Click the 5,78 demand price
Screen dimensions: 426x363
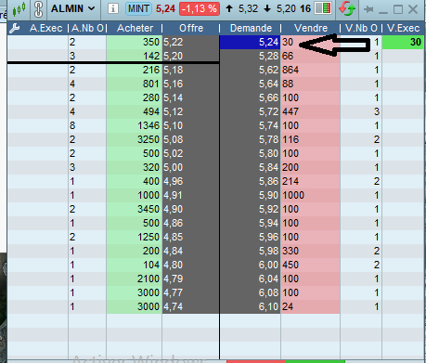pyautogui.click(x=269, y=139)
